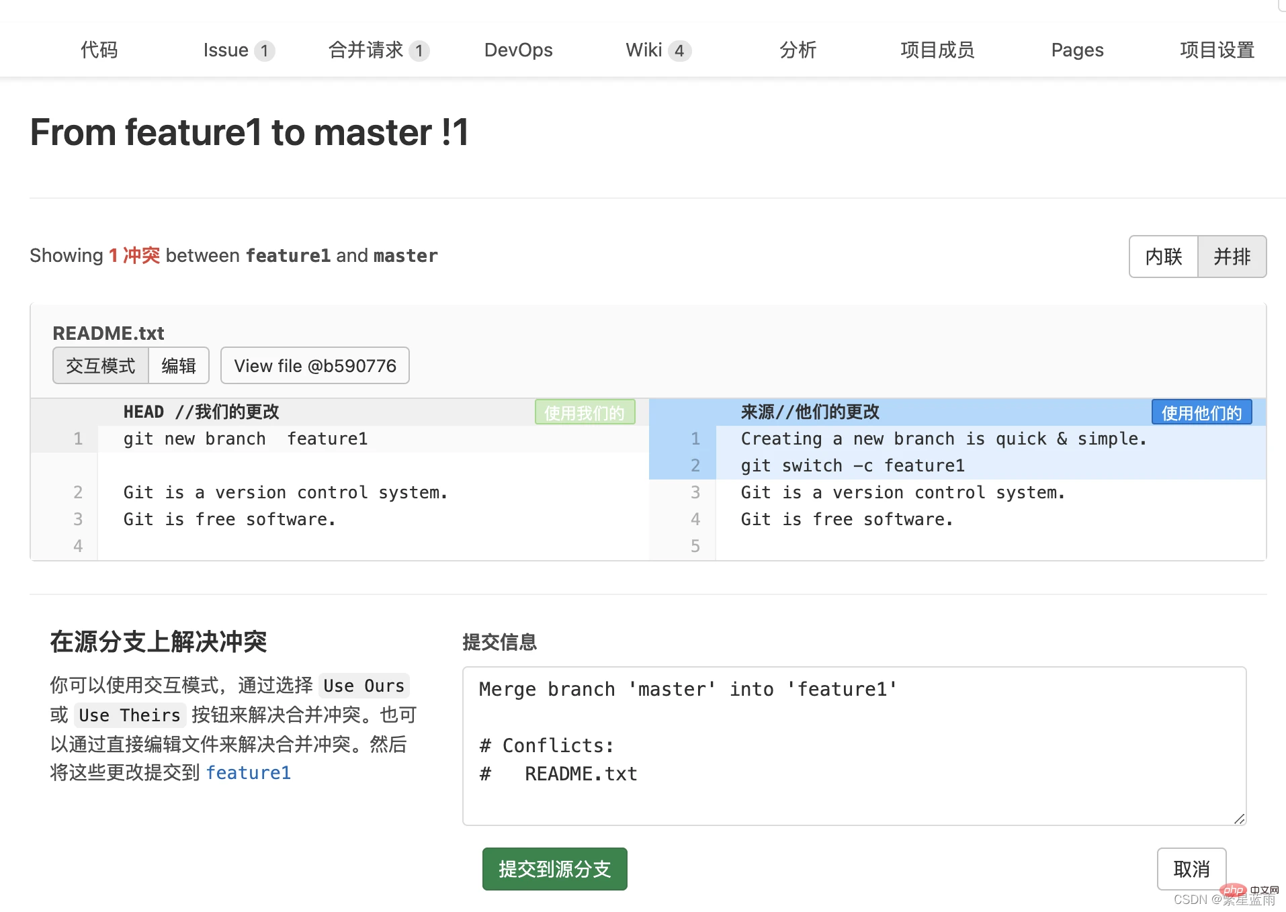The height and width of the screenshot is (912, 1286).
Task: Open the Wiki tab
Action: click(x=657, y=50)
